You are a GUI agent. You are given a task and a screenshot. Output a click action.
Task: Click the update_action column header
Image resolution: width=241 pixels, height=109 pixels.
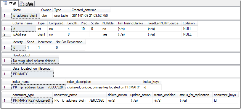[141, 95]
